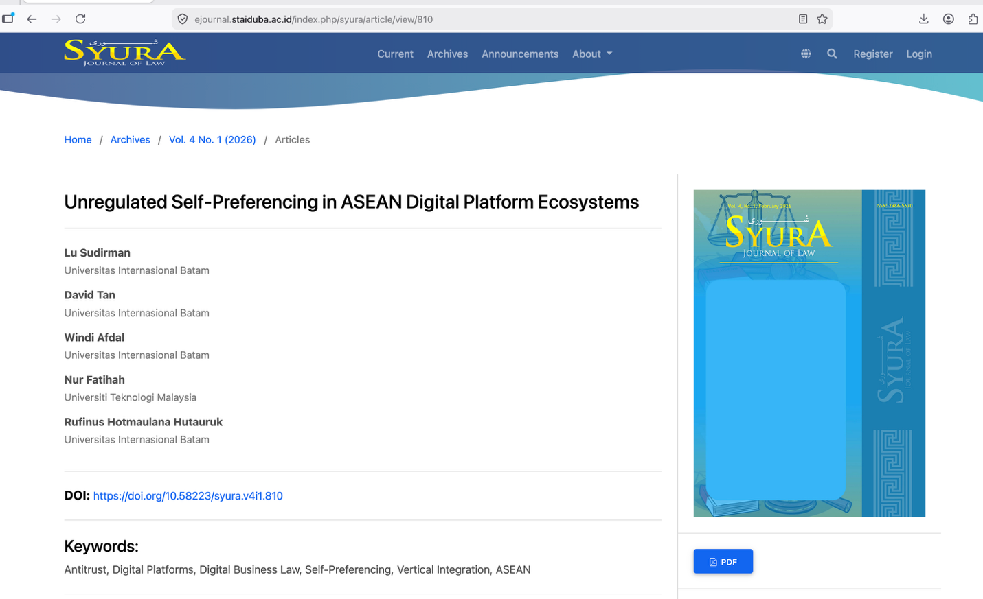Open Vol. 4 No. 1 (2026) breadcrumb

click(212, 139)
